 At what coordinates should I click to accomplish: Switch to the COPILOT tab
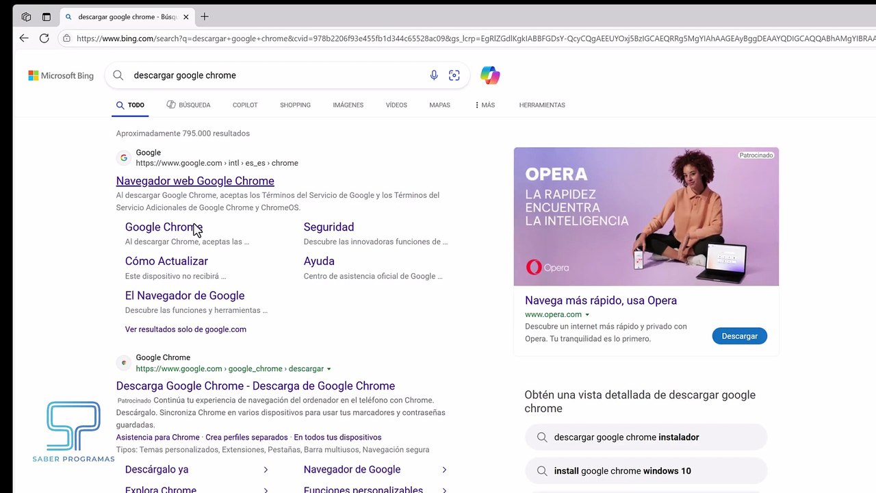245,105
